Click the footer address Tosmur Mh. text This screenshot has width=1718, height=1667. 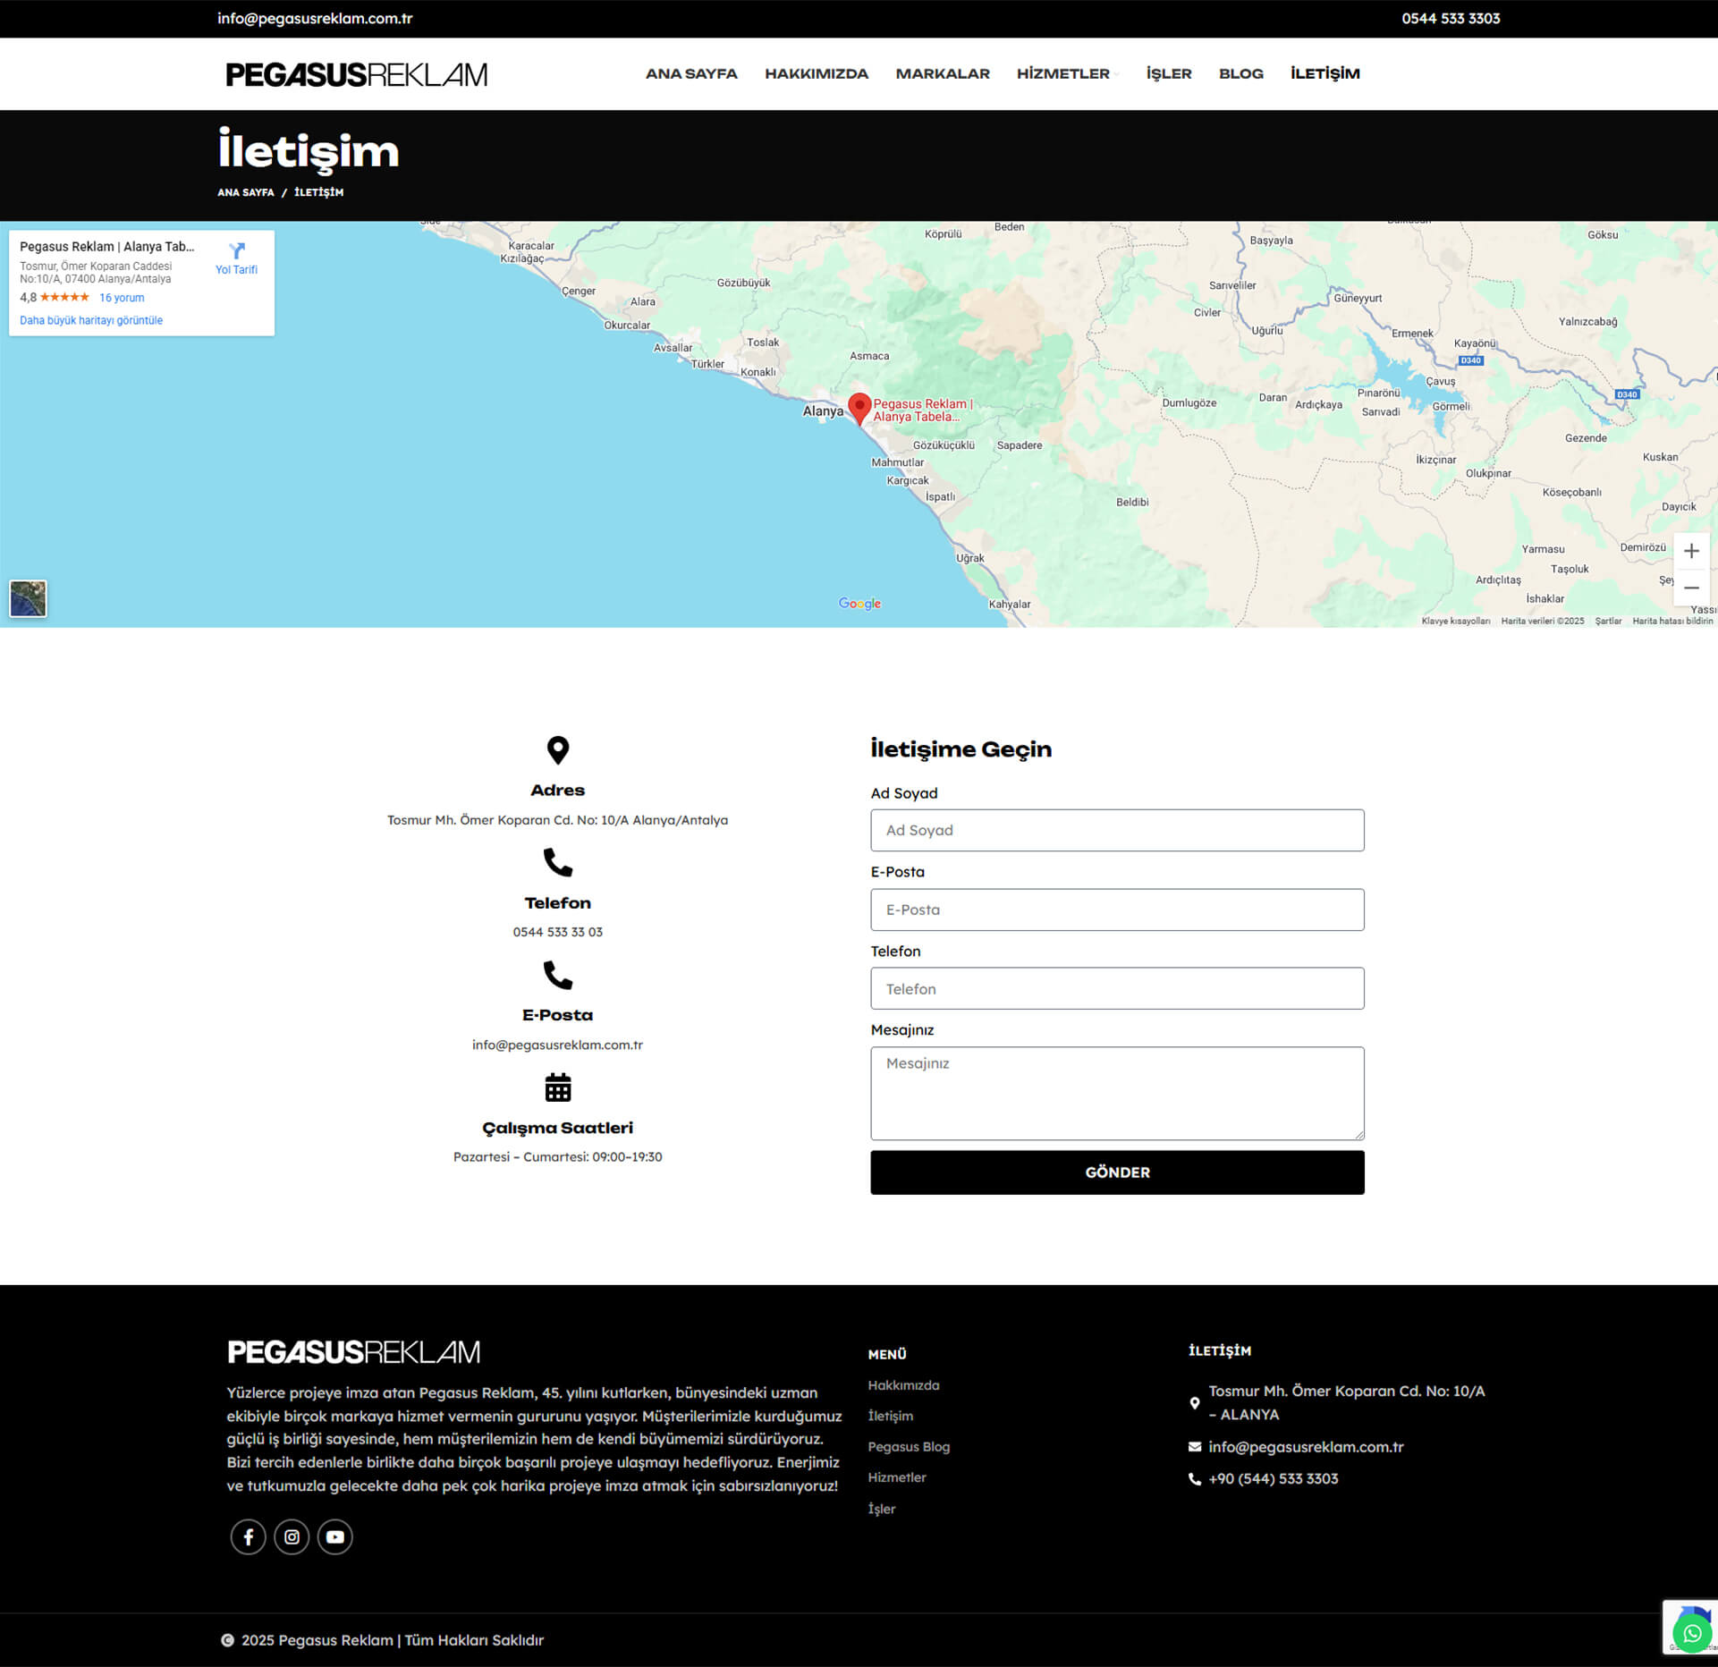1347,1402
